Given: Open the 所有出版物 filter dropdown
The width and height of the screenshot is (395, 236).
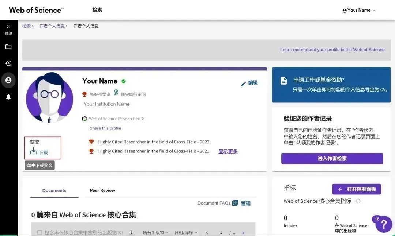Looking at the screenshot, I should click(155, 232).
